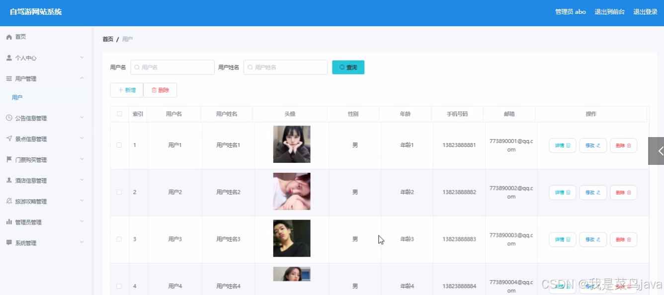Click the search icon in the 用户名 field
This screenshot has height=295, width=664.
pyautogui.click(x=137, y=68)
